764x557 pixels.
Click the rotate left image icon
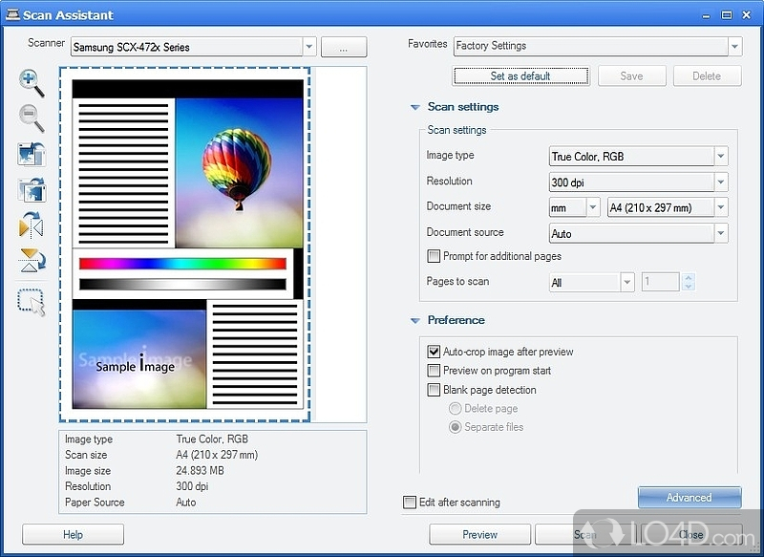(x=32, y=154)
